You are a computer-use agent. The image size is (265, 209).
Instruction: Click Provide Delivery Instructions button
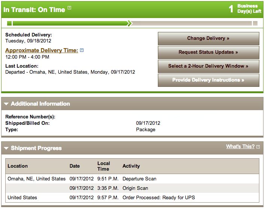(x=209, y=80)
